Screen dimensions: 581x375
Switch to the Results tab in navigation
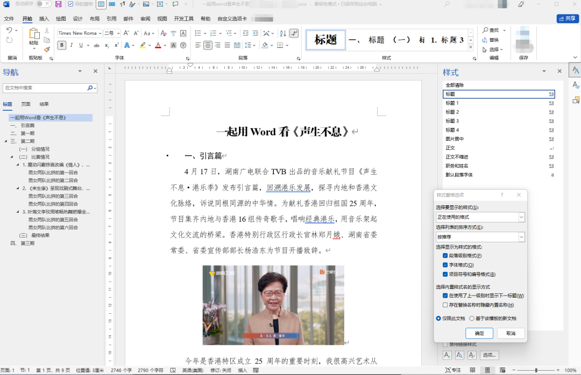coord(44,104)
